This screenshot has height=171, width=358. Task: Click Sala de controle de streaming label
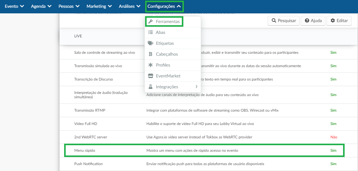click(105, 53)
